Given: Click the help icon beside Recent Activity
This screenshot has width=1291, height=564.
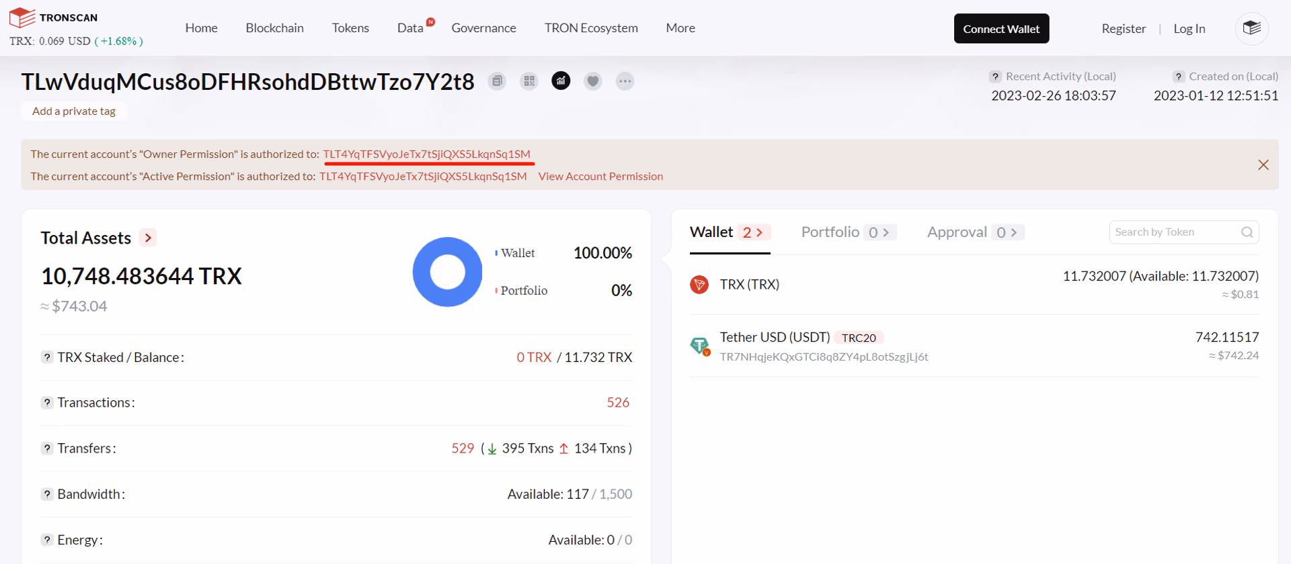Looking at the screenshot, I should pos(995,77).
